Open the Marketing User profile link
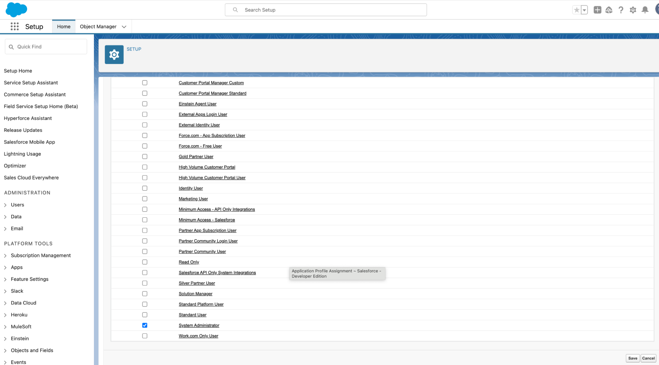The image size is (659, 365). 193,199
